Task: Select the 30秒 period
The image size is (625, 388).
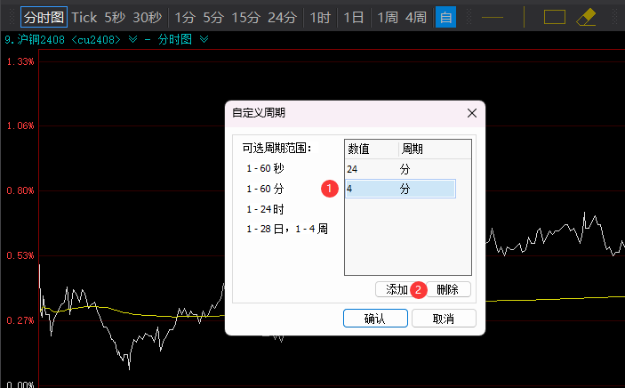Action: coord(147,17)
